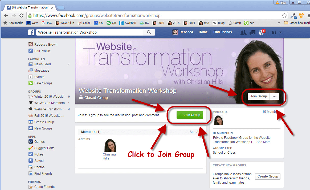This screenshot has height=190, width=310.
Task: Open the WCW Club bookmark
Action: [x=65, y=23]
